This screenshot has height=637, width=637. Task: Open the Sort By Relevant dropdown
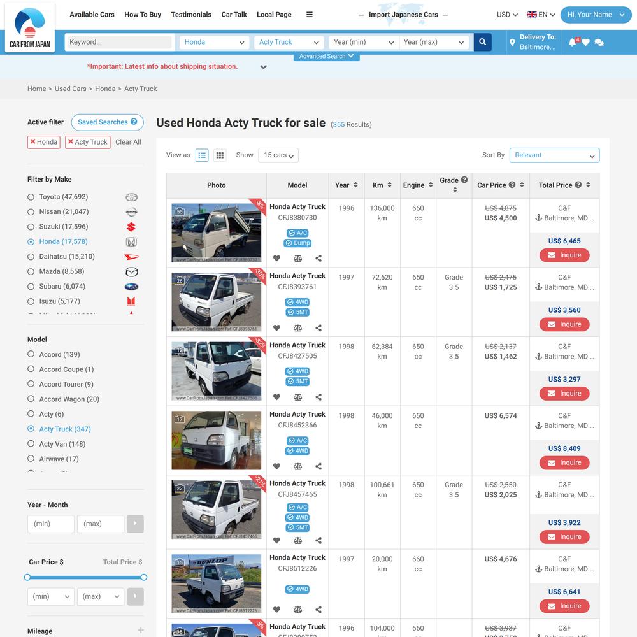pyautogui.click(x=554, y=155)
